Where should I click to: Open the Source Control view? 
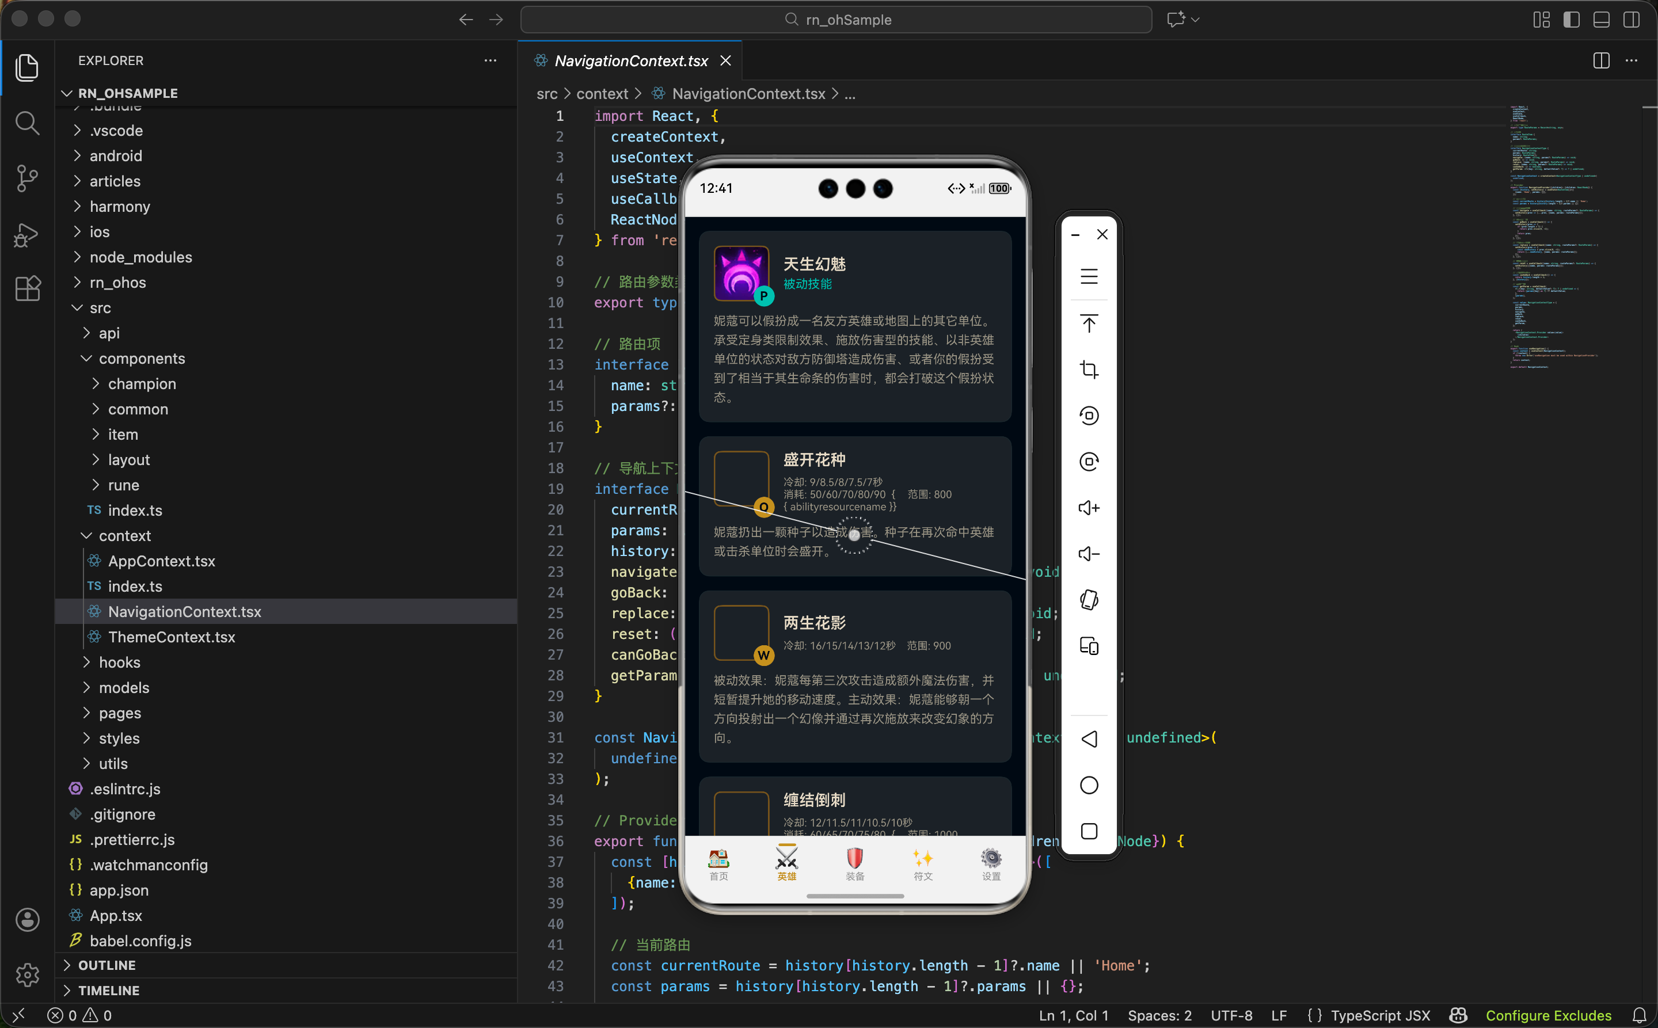click(x=26, y=179)
